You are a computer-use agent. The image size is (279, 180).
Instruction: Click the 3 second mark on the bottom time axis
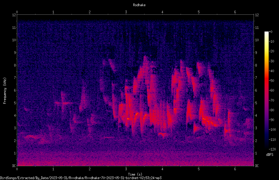click(126, 169)
